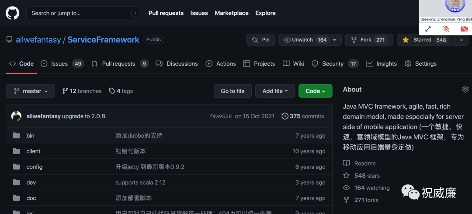Click the bin folder icon
This screenshot has width=472, height=214.
tap(17, 136)
